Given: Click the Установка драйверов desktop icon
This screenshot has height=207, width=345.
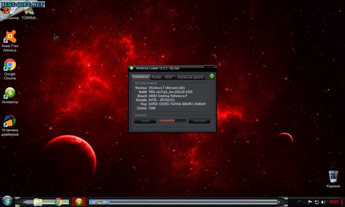Looking at the screenshot, I should pyautogui.click(x=10, y=125).
